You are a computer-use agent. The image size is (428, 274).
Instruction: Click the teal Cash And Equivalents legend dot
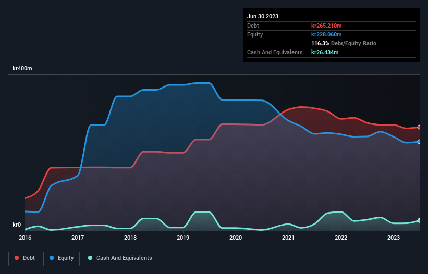click(x=90, y=258)
